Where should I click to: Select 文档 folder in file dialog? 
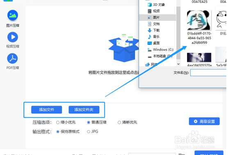(157, 24)
